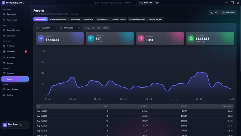Click the Expenses icon in sidebar
The width and height of the screenshot is (241, 136).
4,73
